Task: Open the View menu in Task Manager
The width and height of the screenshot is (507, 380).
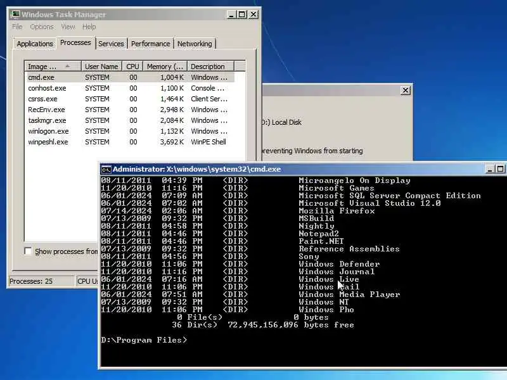Action: coord(68,27)
